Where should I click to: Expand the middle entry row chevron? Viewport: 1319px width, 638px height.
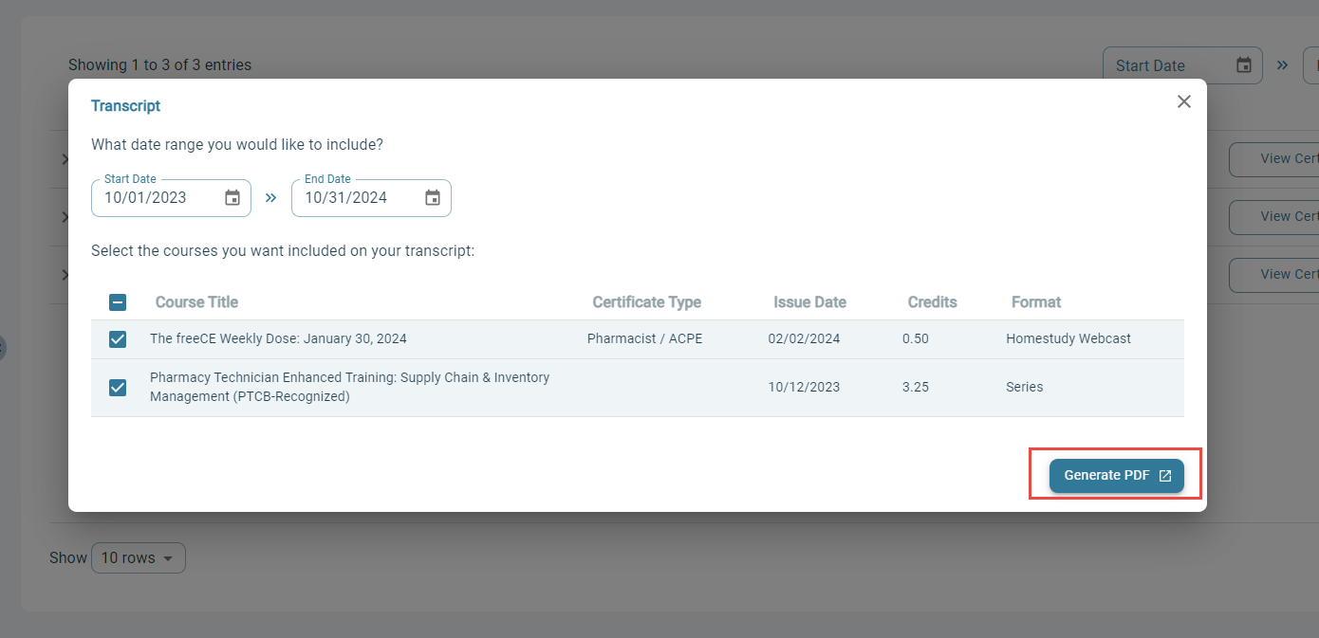click(x=65, y=216)
